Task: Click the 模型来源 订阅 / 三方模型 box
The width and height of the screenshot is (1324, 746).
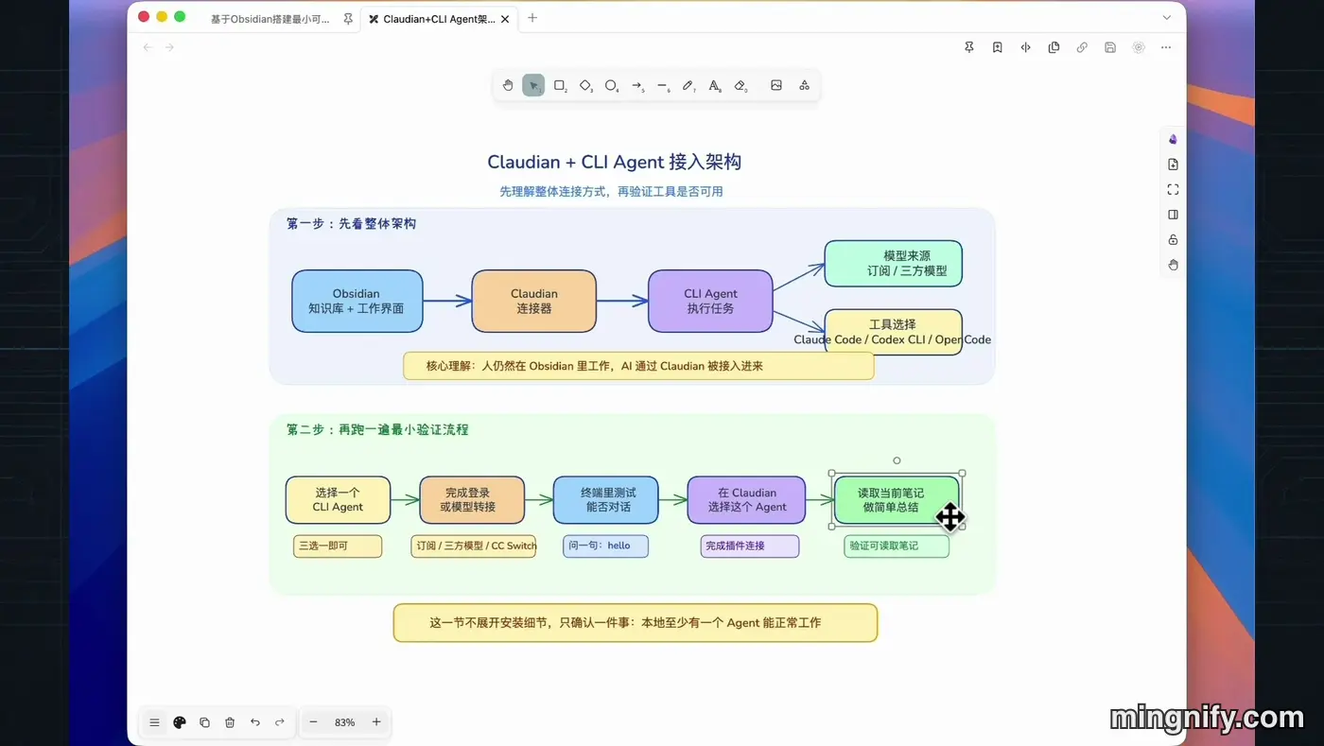Action: tap(894, 263)
